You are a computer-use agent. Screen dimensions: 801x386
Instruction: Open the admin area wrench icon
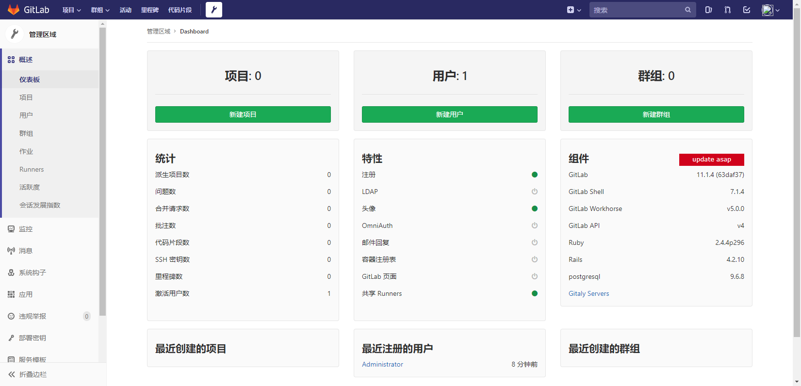(x=214, y=10)
